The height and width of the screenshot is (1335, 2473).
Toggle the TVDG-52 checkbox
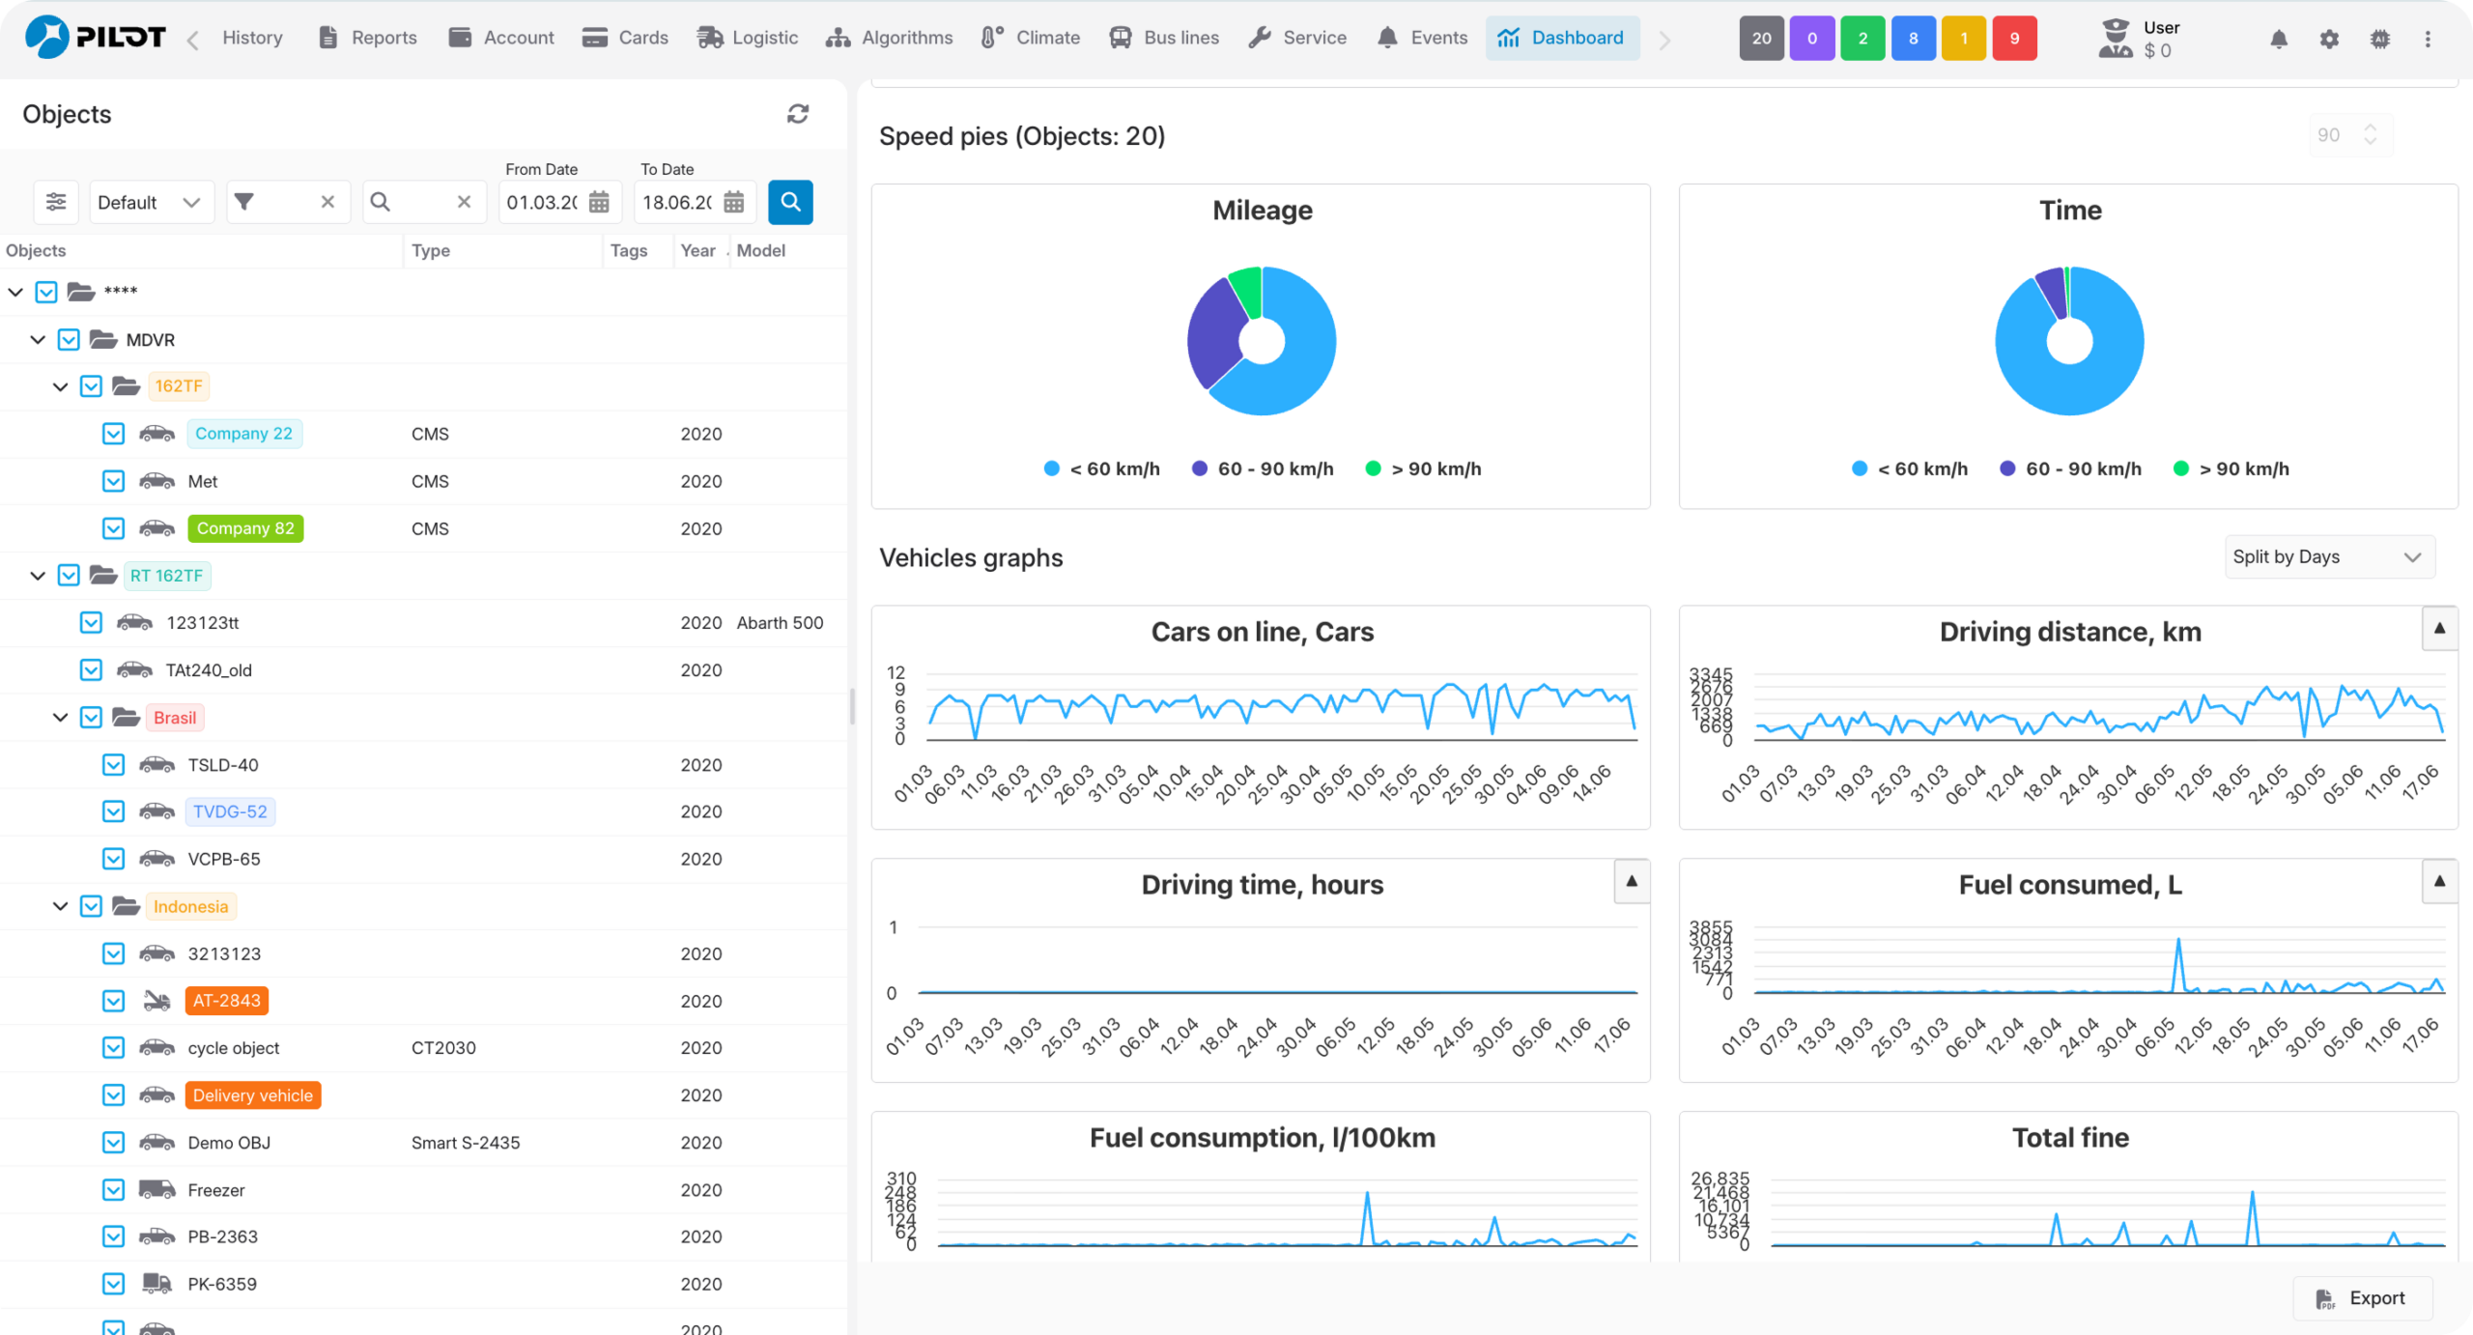pyautogui.click(x=113, y=811)
